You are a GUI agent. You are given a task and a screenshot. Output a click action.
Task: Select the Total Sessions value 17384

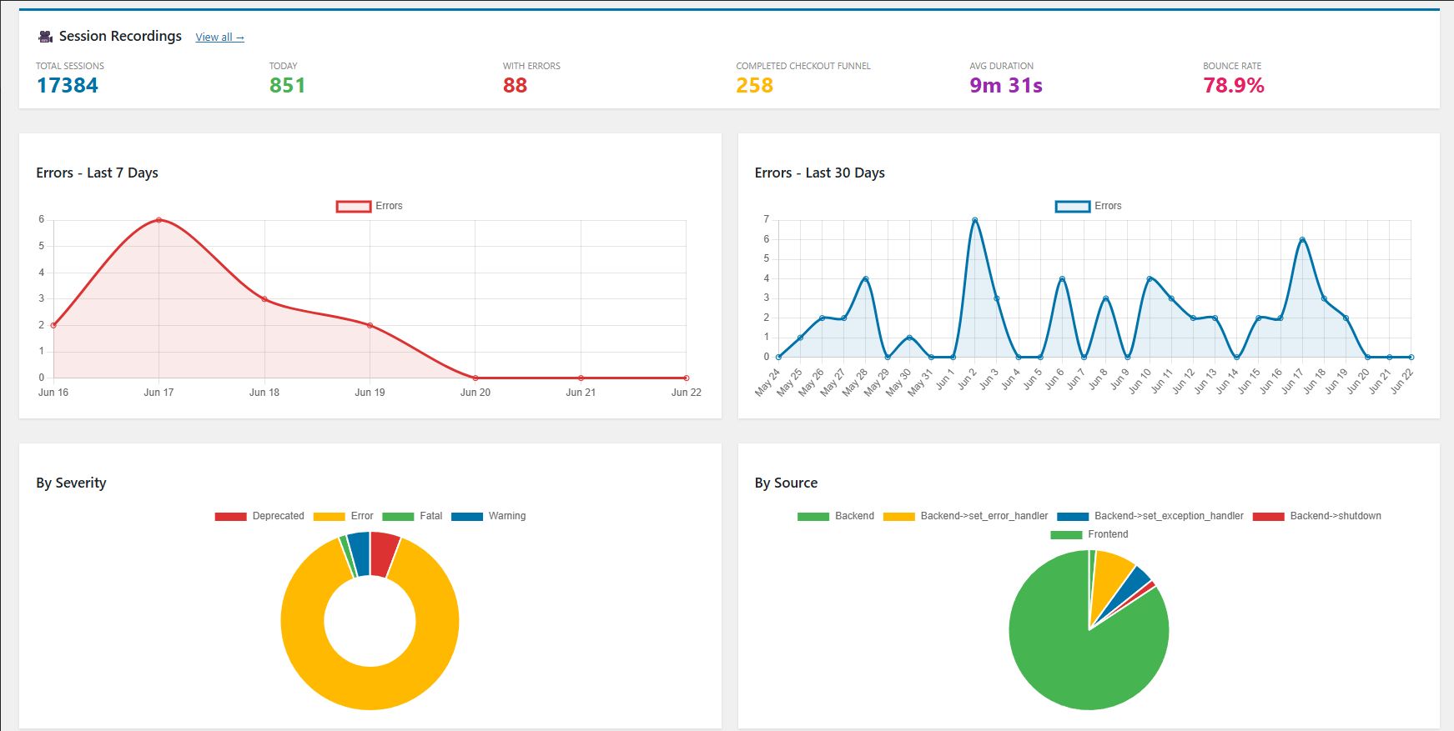point(68,85)
